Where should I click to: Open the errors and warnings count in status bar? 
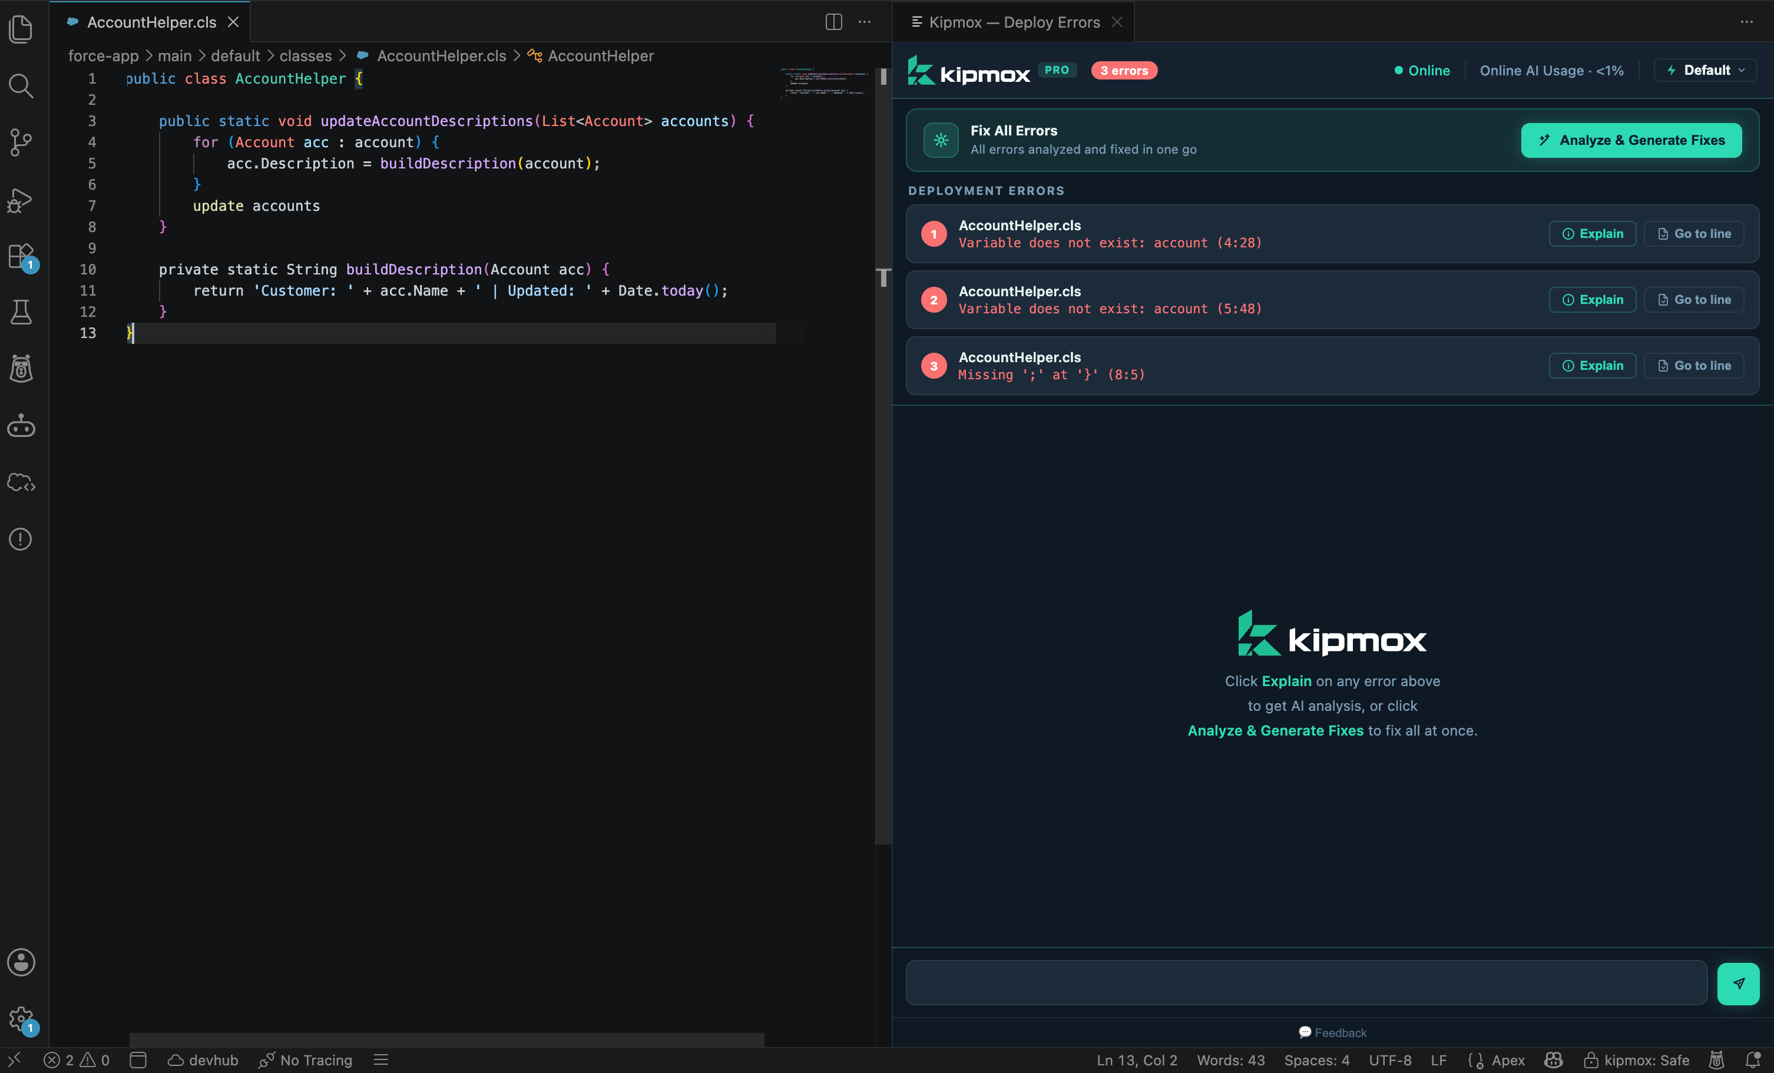[77, 1060]
